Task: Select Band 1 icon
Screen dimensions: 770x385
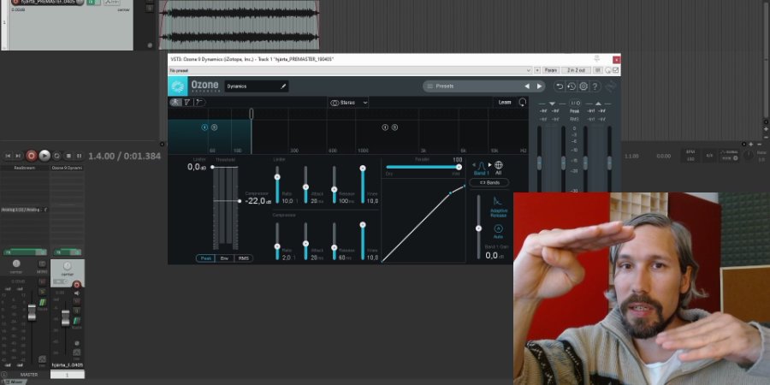Action: point(481,168)
